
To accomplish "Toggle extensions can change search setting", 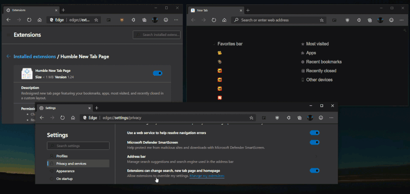I will click(x=315, y=171).
